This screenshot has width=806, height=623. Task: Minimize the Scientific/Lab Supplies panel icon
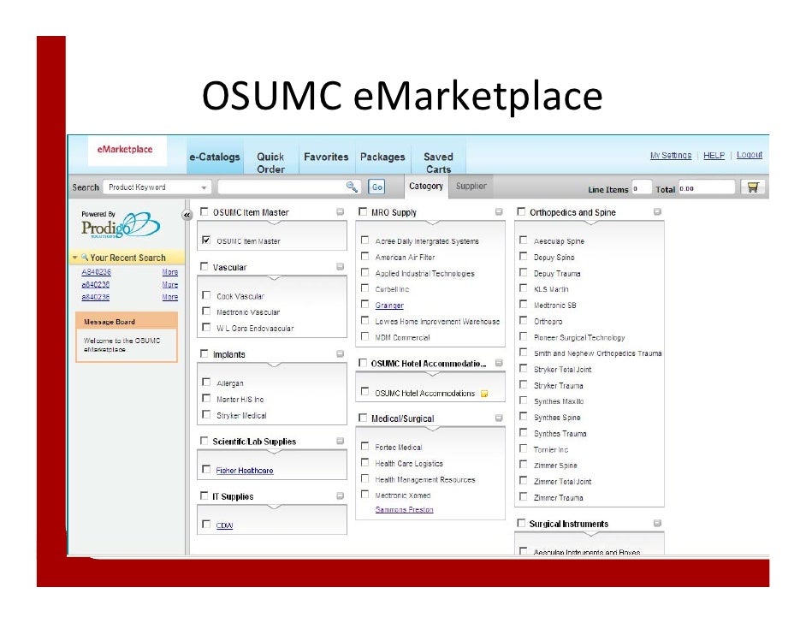[x=340, y=441]
